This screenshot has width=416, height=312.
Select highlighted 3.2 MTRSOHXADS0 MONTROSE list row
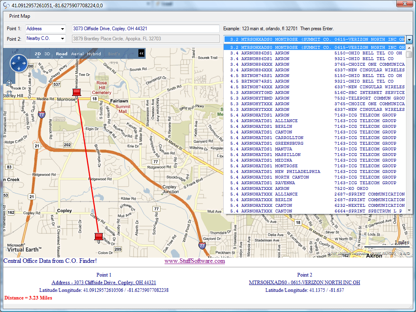315,47
